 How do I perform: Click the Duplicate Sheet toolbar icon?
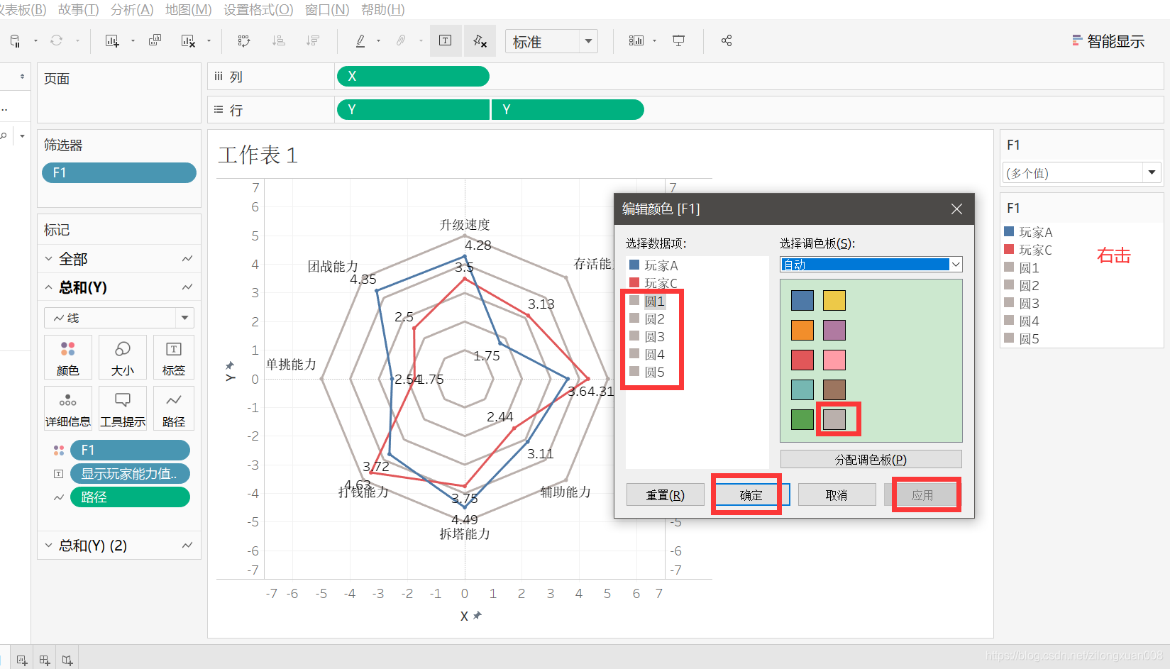tap(155, 40)
